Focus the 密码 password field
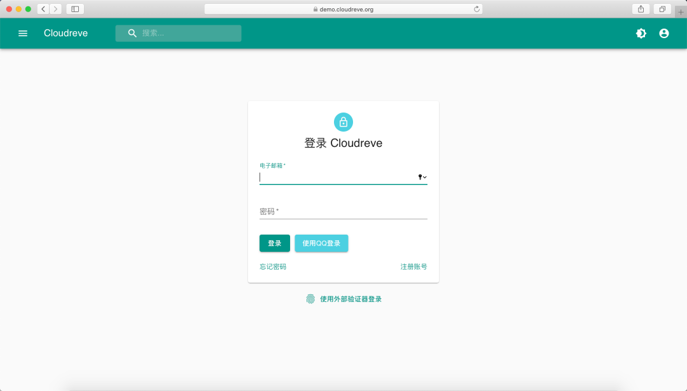The width and height of the screenshot is (687, 391). 343,212
